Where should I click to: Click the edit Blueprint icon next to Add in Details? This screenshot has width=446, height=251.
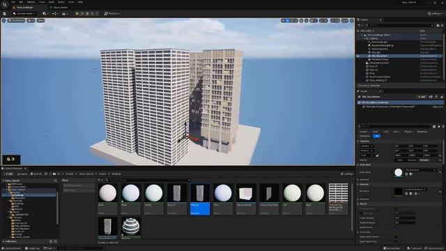431,97
